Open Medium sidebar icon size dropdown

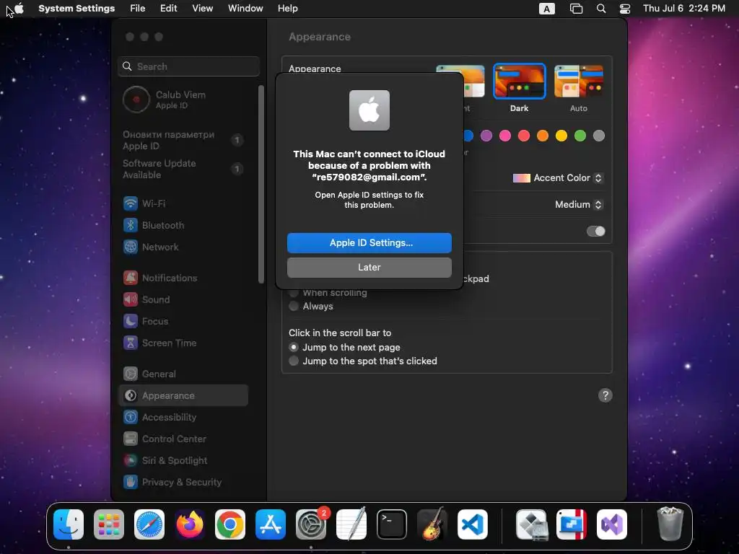pos(579,204)
